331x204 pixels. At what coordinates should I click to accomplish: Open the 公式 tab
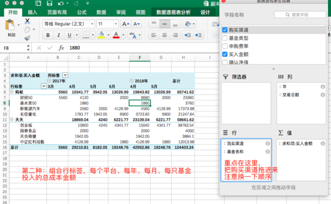coord(82,12)
